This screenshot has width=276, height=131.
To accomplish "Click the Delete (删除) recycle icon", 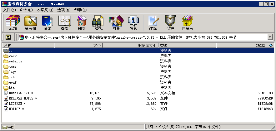I will [x=82, y=23].
